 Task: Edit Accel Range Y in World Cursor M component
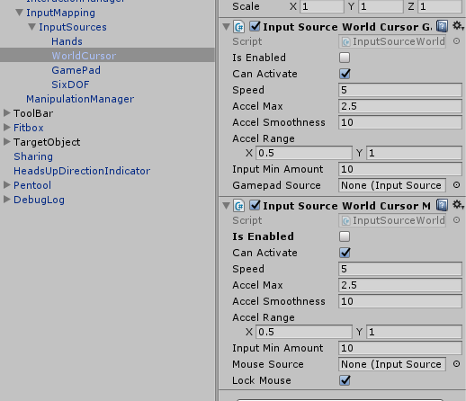414,332
